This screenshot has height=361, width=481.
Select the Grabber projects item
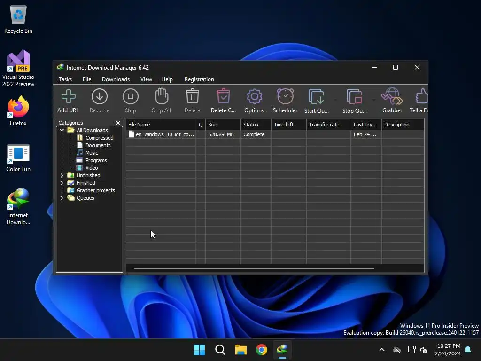coord(95,190)
